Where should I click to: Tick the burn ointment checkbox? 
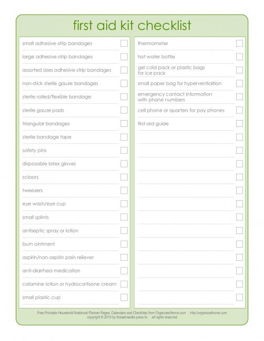point(124,244)
